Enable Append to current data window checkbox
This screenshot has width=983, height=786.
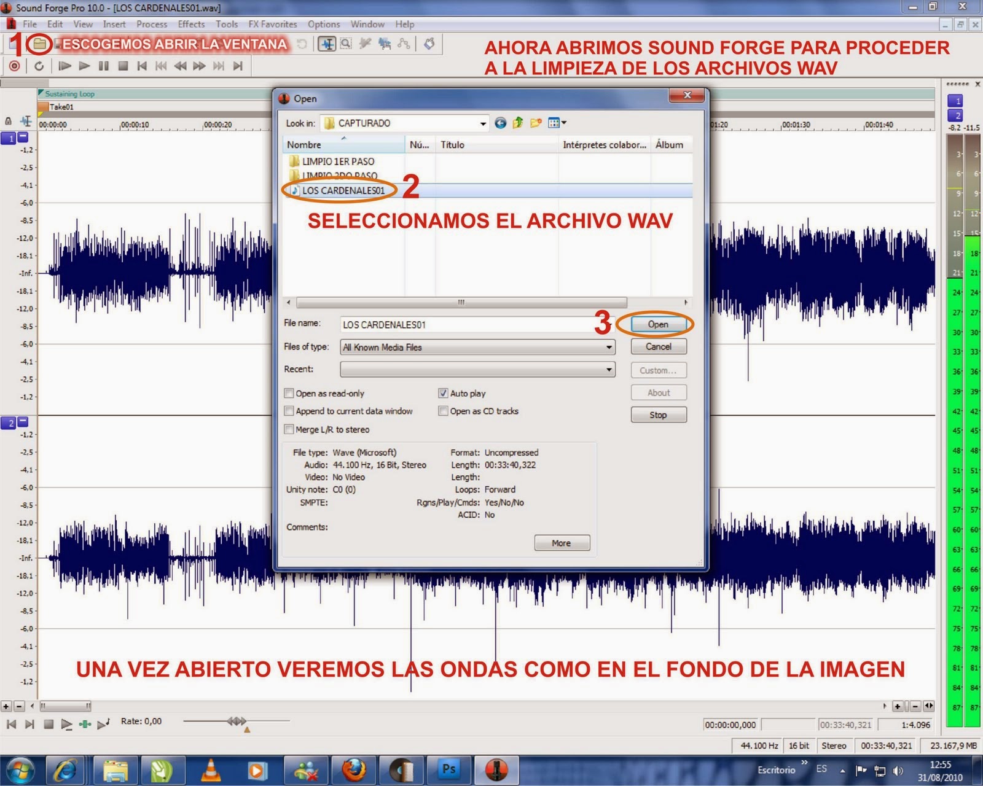pyautogui.click(x=289, y=411)
